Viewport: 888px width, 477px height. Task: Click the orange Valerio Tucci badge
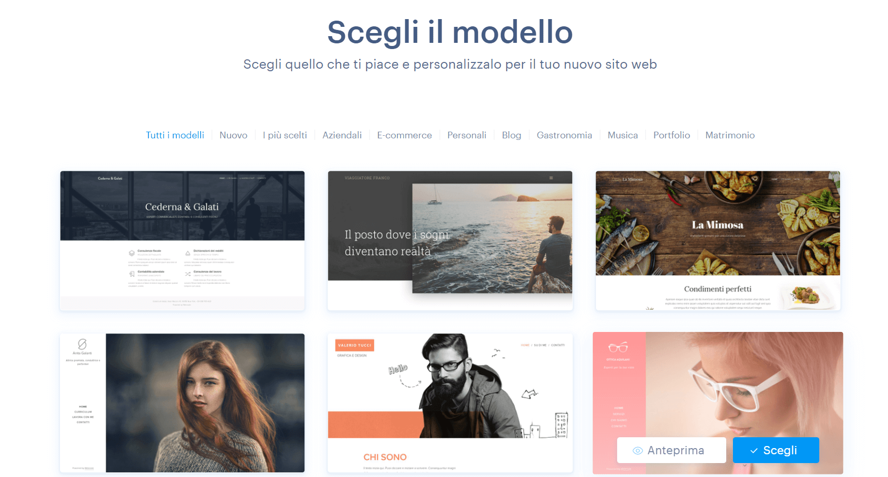pos(355,345)
